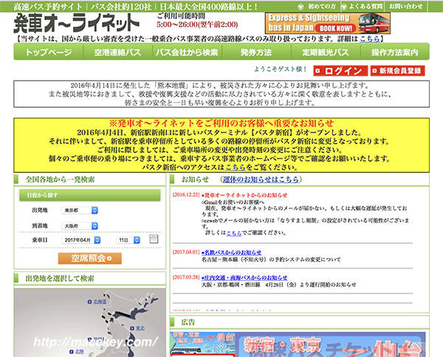Open the day dropdown showing 11日
Viewport: 443px width, 357px height.
pyautogui.click(x=128, y=240)
